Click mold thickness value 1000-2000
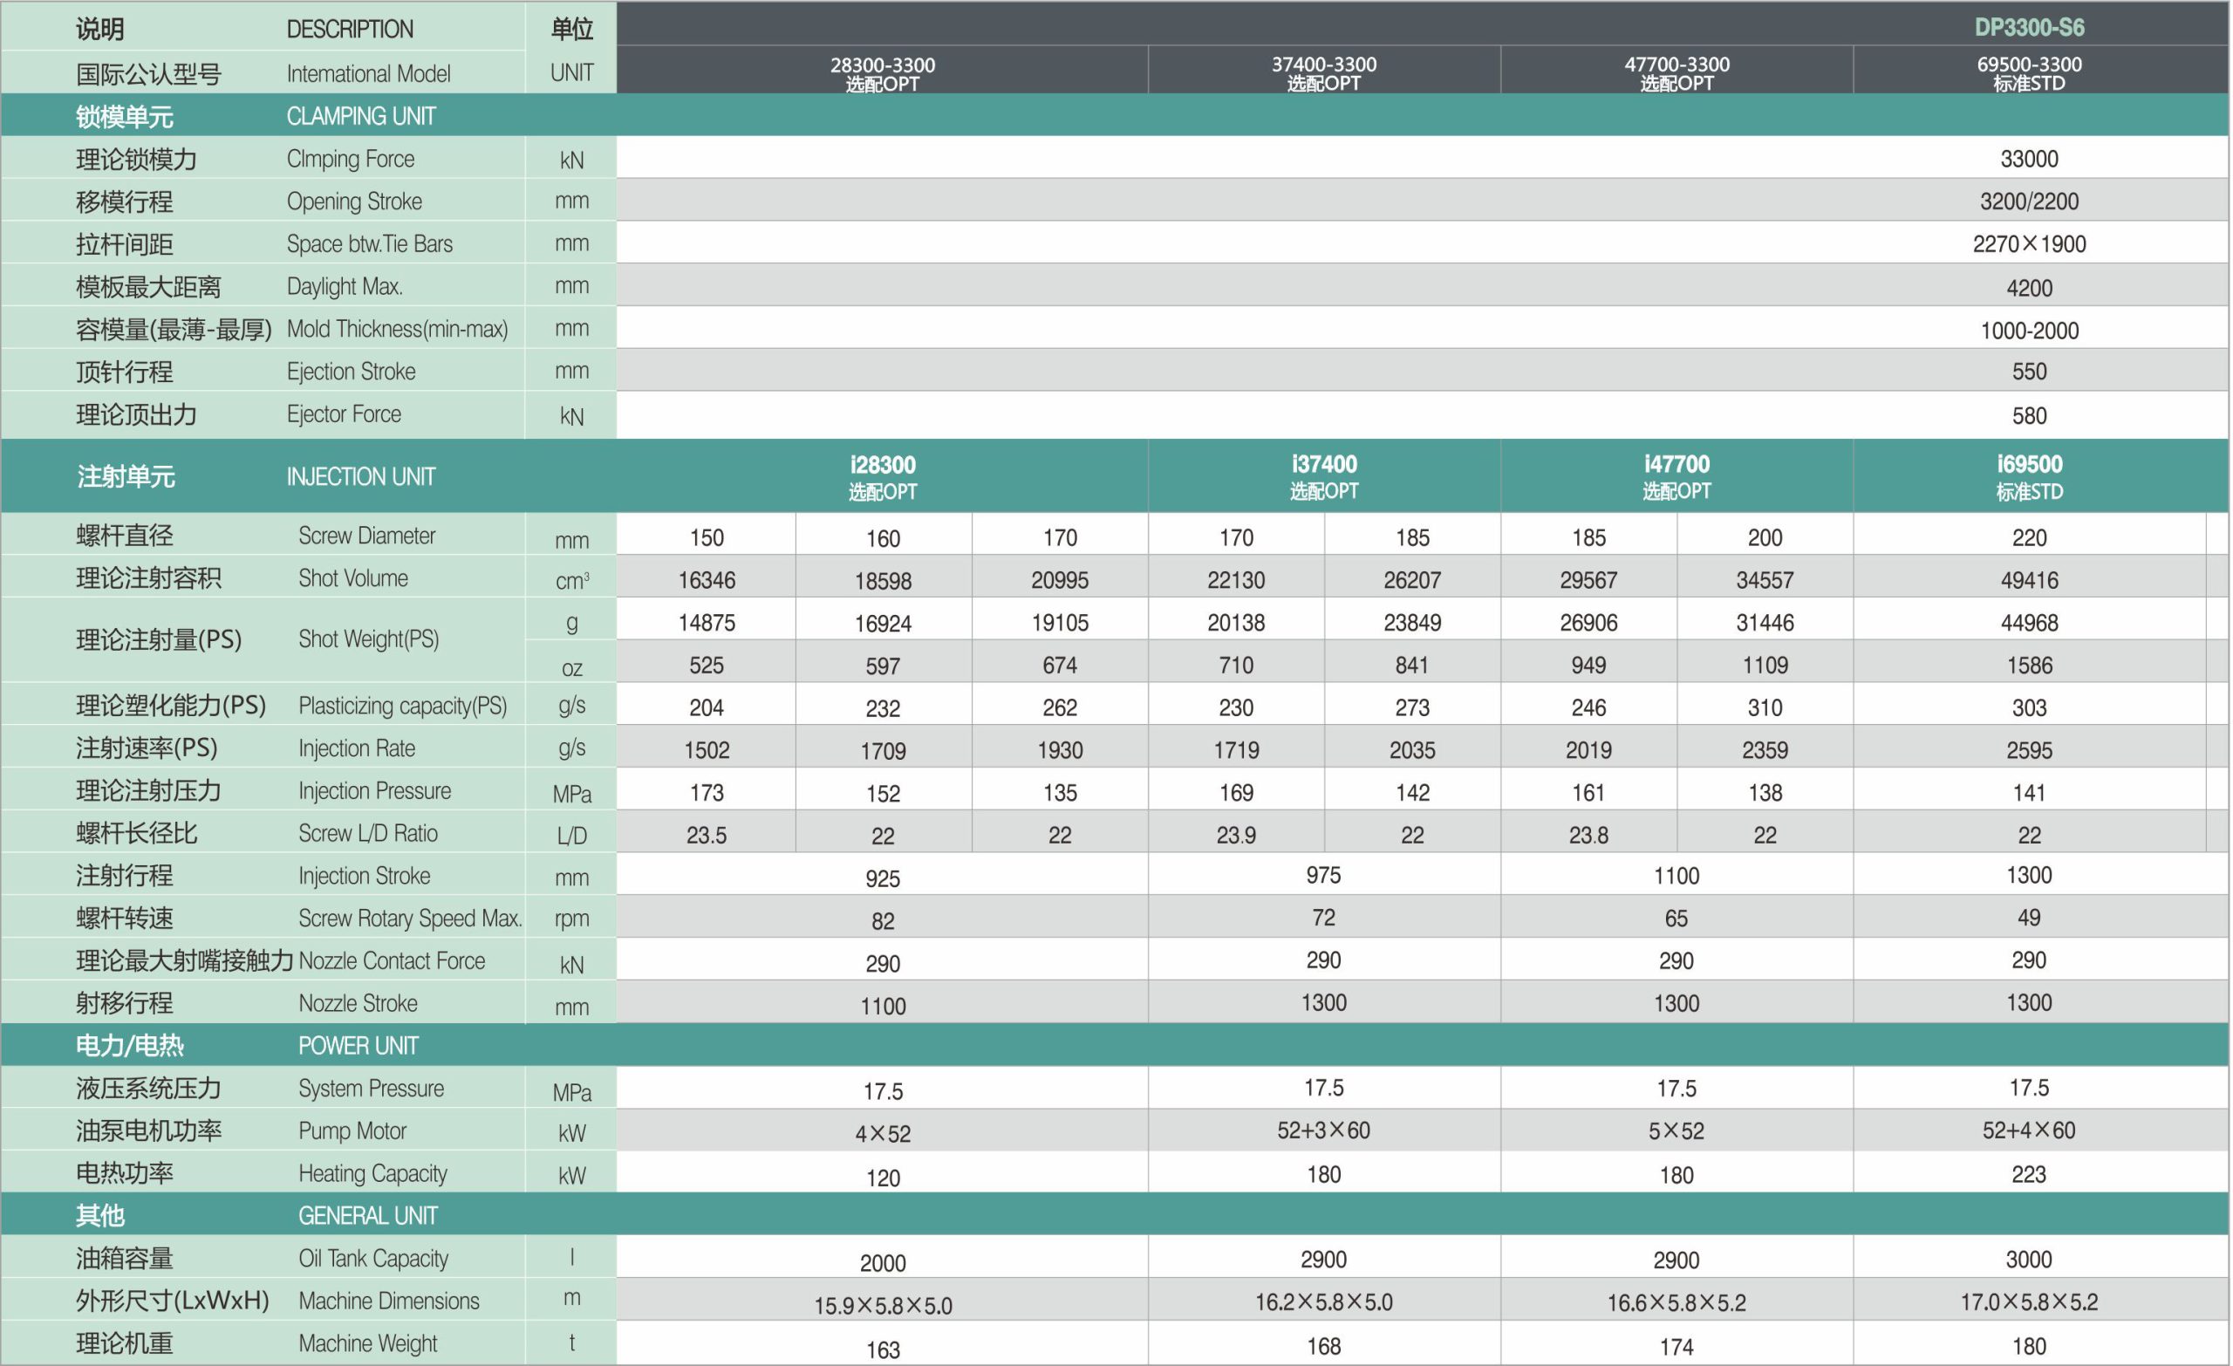 click(2029, 331)
